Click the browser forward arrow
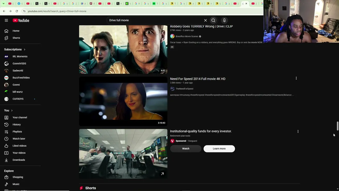The height and width of the screenshot is (191, 339). (x=10, y=11)
